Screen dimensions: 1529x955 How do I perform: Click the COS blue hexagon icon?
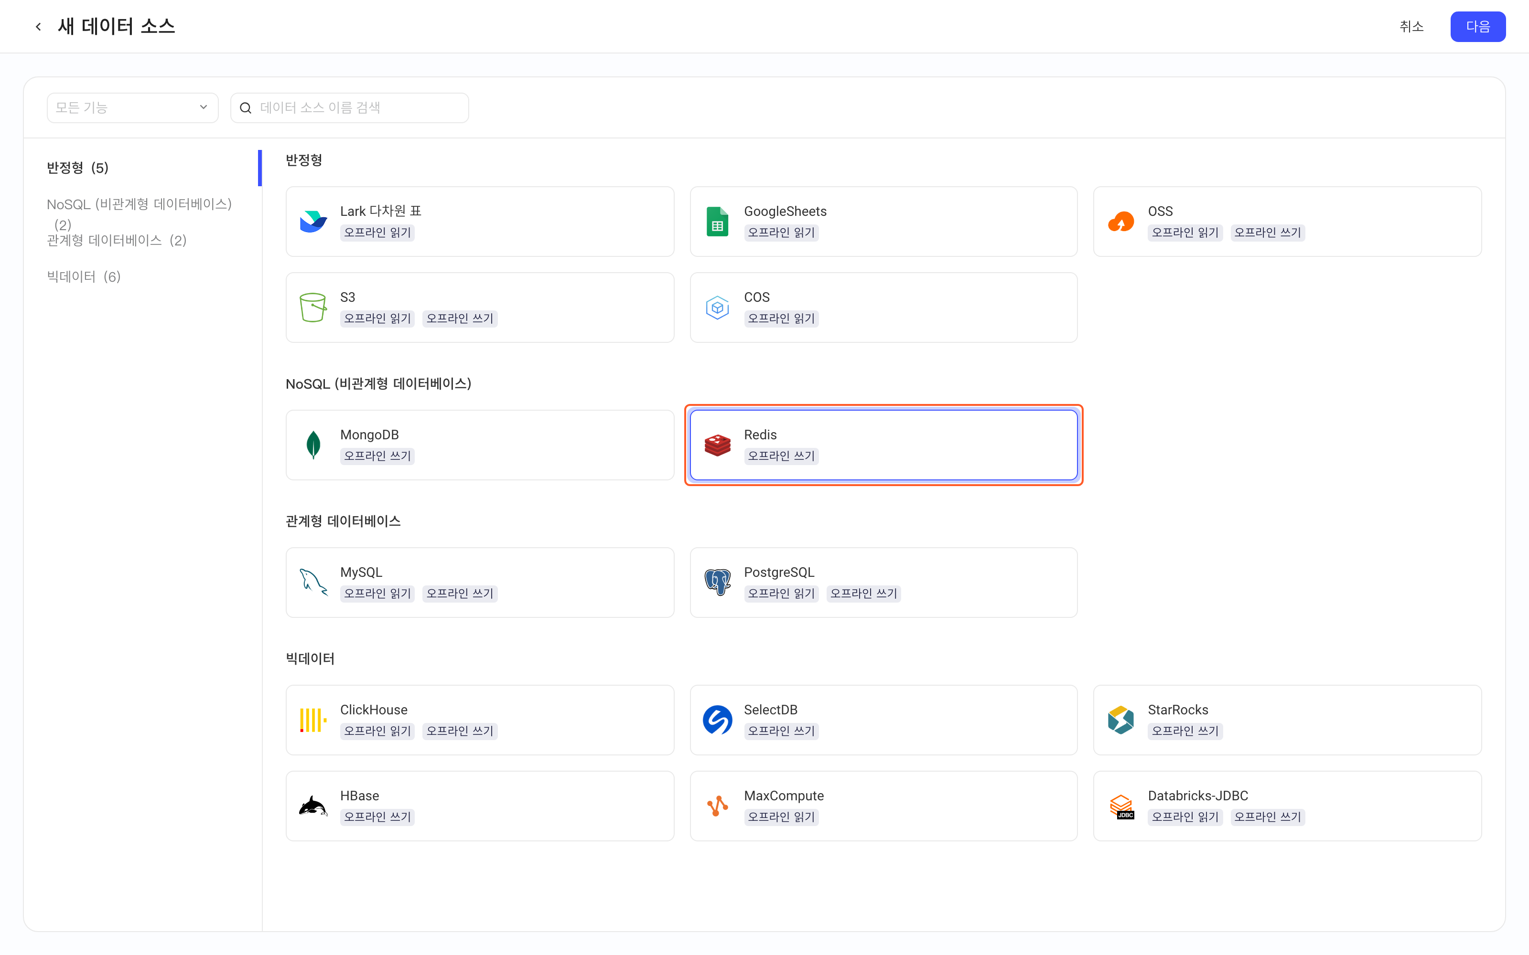[717, 308]
